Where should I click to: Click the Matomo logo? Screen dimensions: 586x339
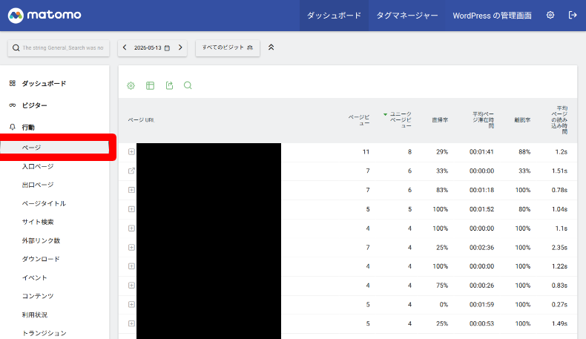pyautogui.click(x=45, y=16)
